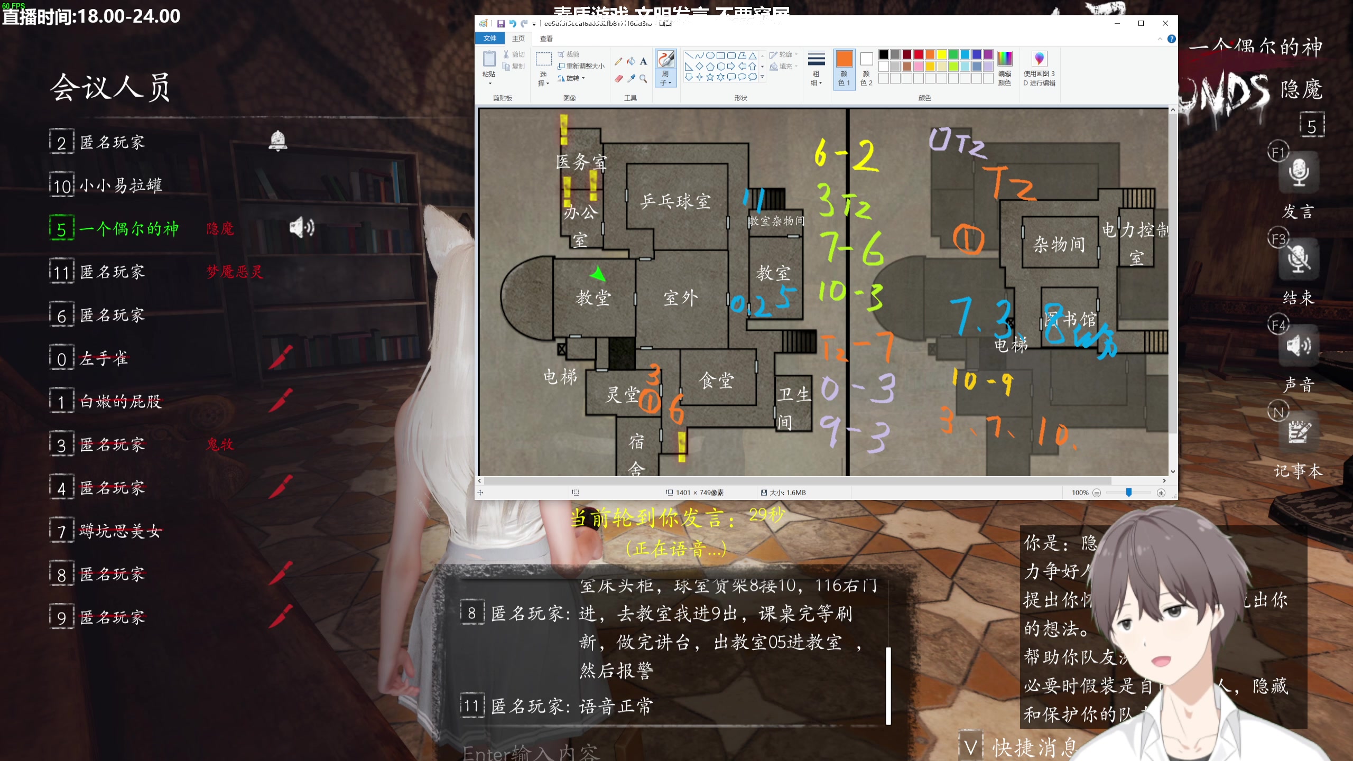Pick the red color swatch
This screenshot has height=761, width=1353.
pos(919,54)
